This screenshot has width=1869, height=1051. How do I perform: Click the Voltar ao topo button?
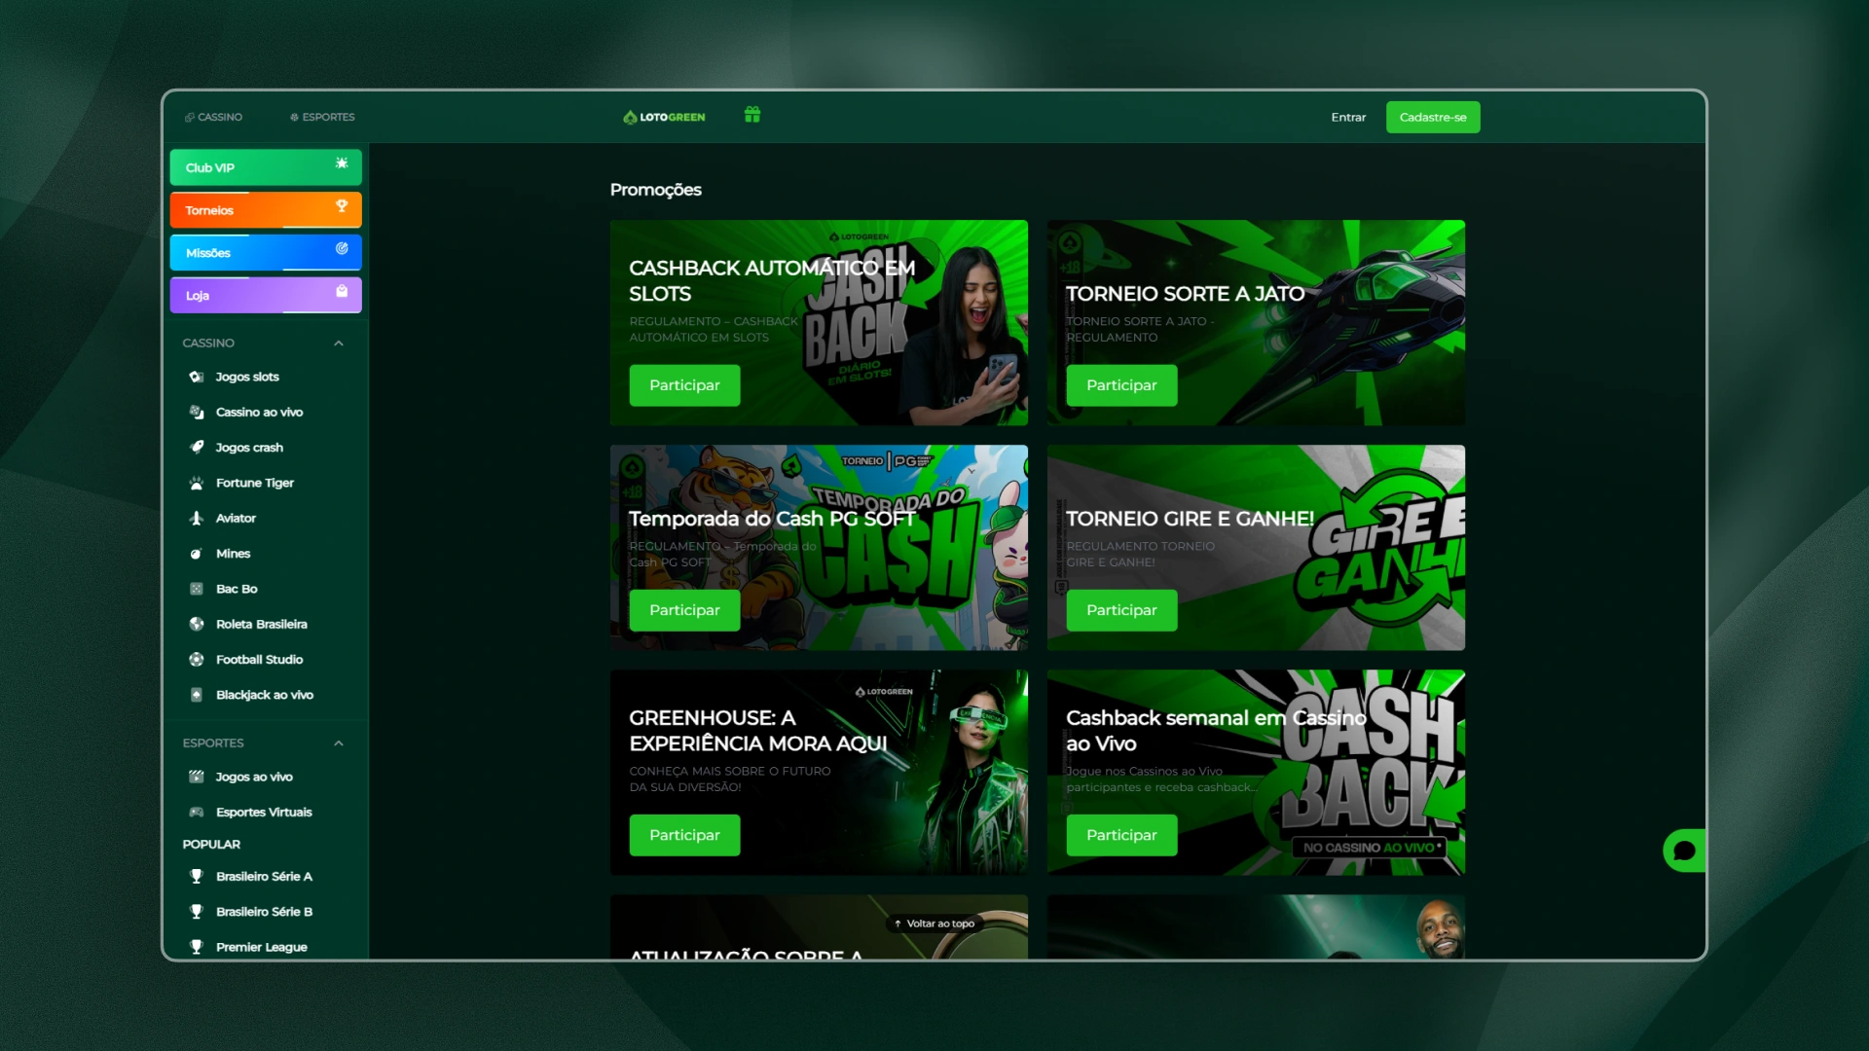tap(934, 924)
